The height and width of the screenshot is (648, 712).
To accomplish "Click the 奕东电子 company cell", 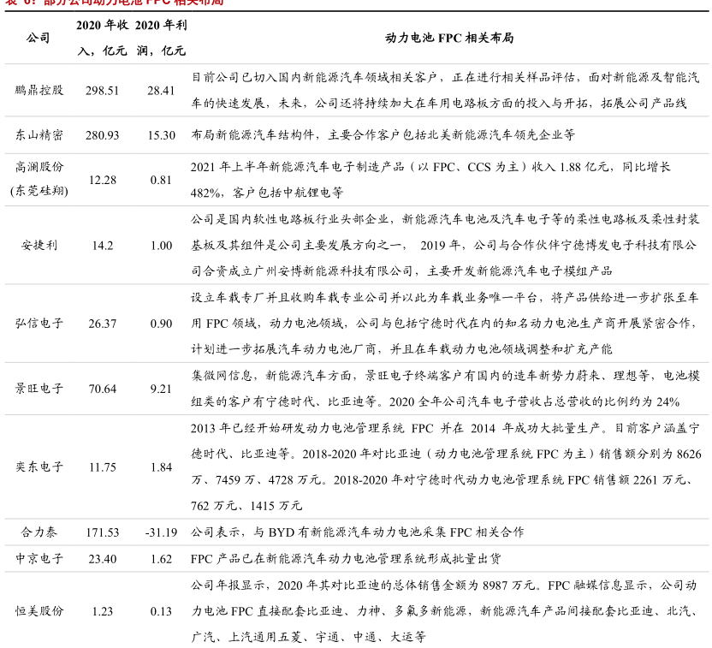I will click(x=39, y=467).
